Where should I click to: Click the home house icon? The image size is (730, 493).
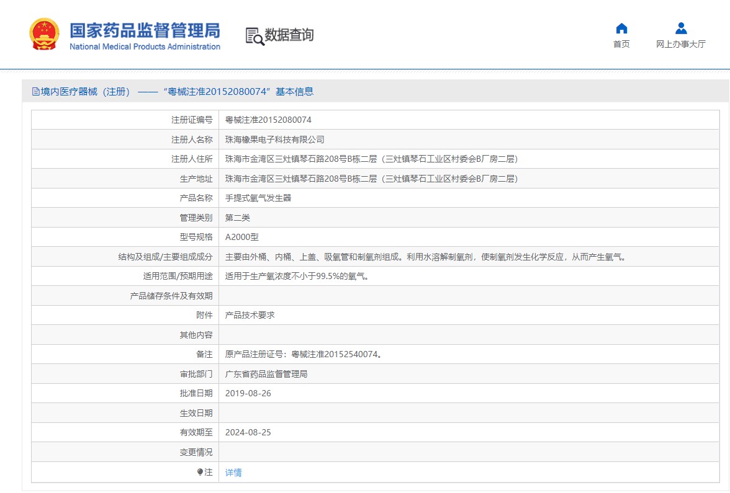[x=621, y=29]
